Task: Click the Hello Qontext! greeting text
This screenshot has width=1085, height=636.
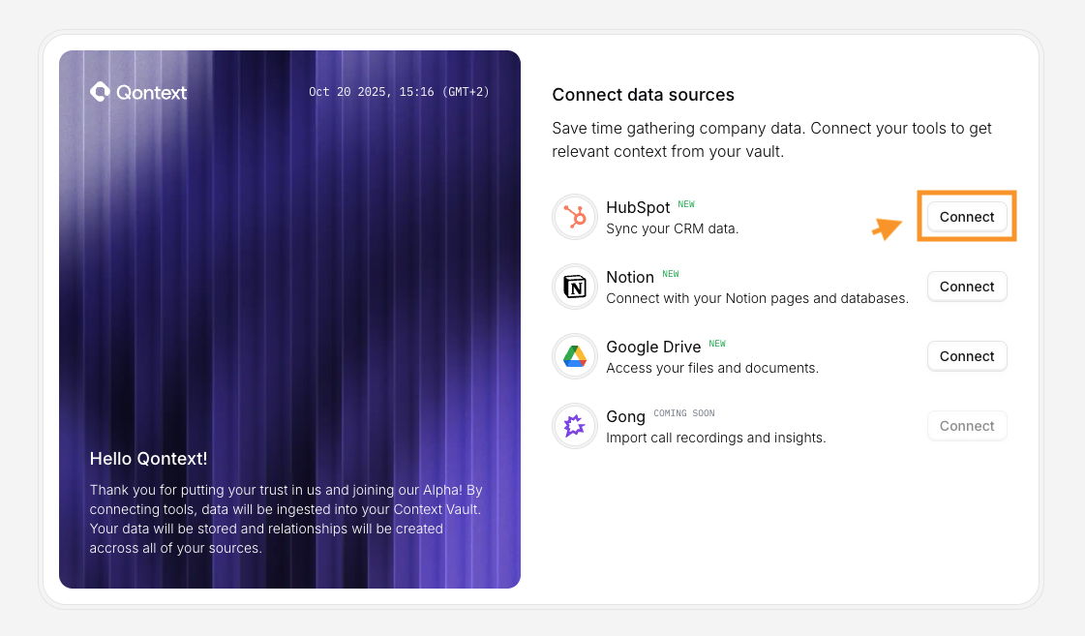Action: point(147,458)
